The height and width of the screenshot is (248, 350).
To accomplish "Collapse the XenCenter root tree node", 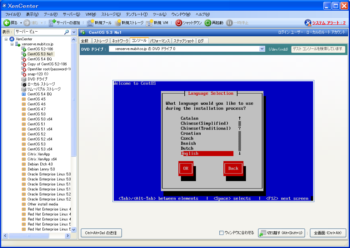I will point(6,39).
